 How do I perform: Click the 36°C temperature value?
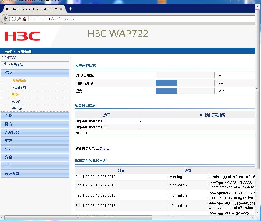[x=220, y=91]
